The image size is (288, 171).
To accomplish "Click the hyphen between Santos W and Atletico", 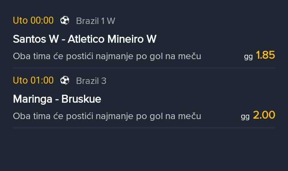I will [64, 39].
